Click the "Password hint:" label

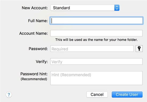(x=34, y=74)
